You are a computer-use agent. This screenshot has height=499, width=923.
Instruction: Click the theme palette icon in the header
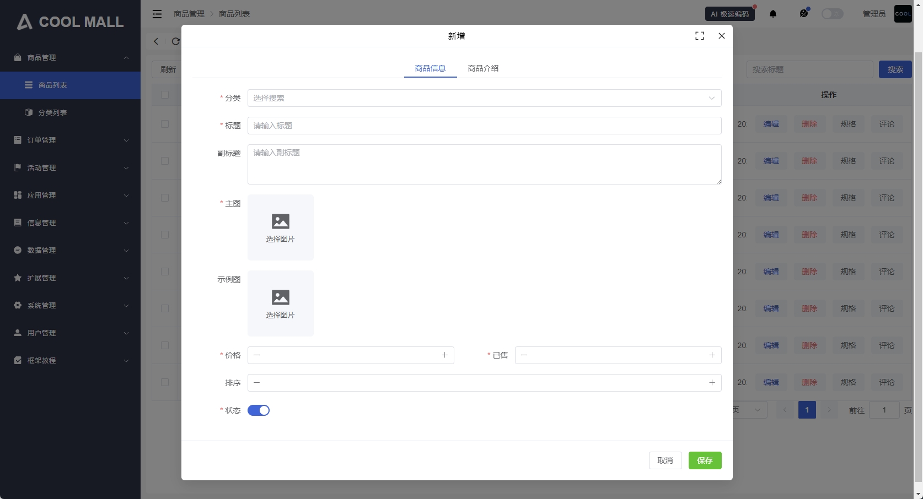(x=804, y=13)
